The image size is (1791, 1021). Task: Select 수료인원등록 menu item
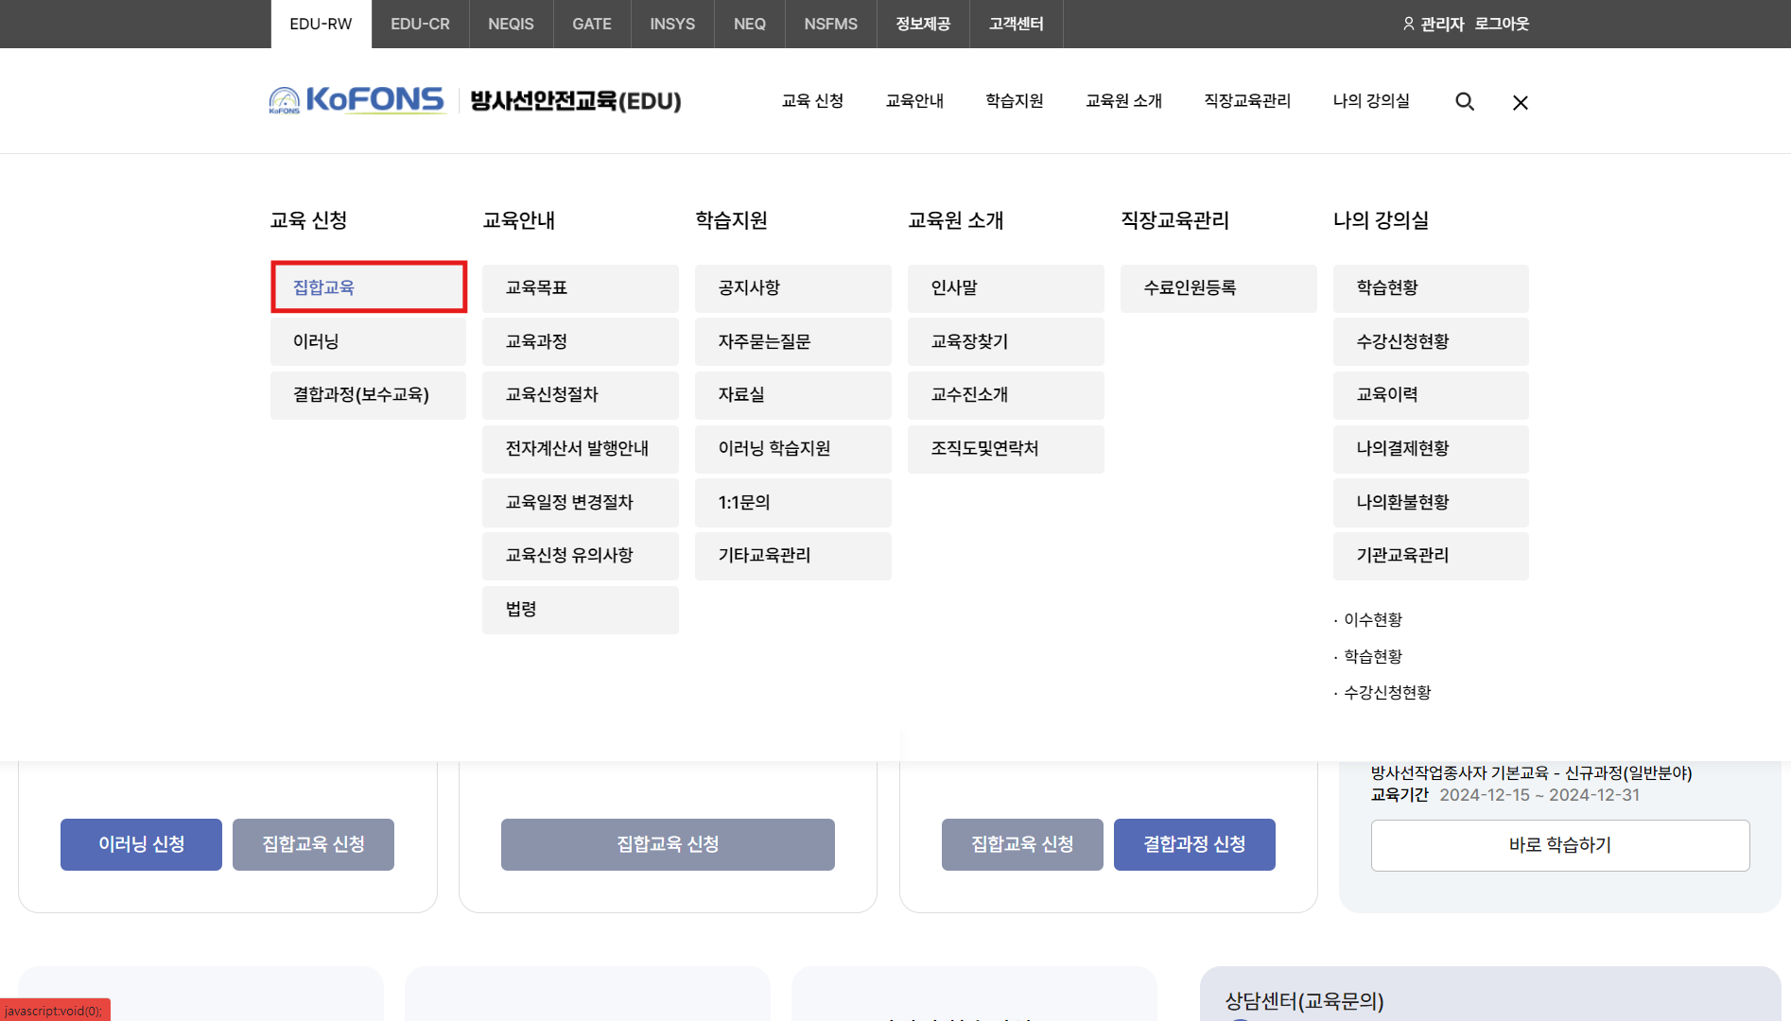tap(1218, 287)
